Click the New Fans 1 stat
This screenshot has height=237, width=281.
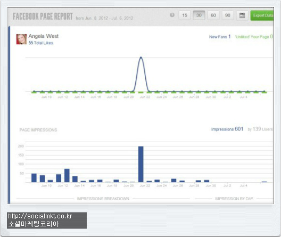coord(220,37)
